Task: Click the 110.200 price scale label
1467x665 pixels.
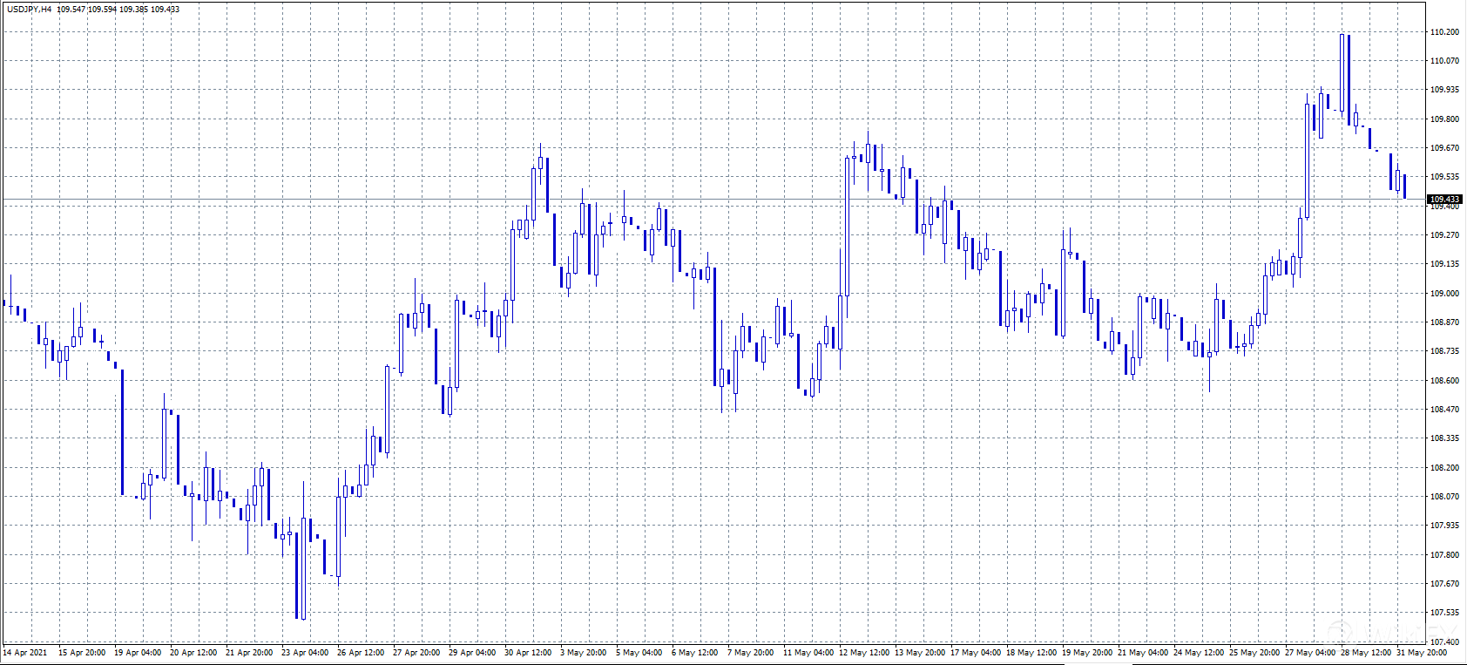Action: [1444, 32]
